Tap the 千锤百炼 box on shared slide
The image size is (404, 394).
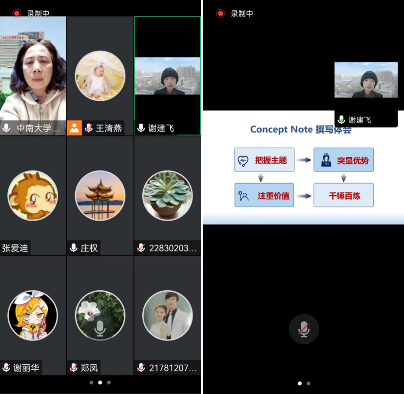[x=344, y=195]
